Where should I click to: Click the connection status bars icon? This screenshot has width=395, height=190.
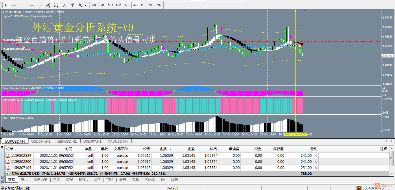[358, 188]
